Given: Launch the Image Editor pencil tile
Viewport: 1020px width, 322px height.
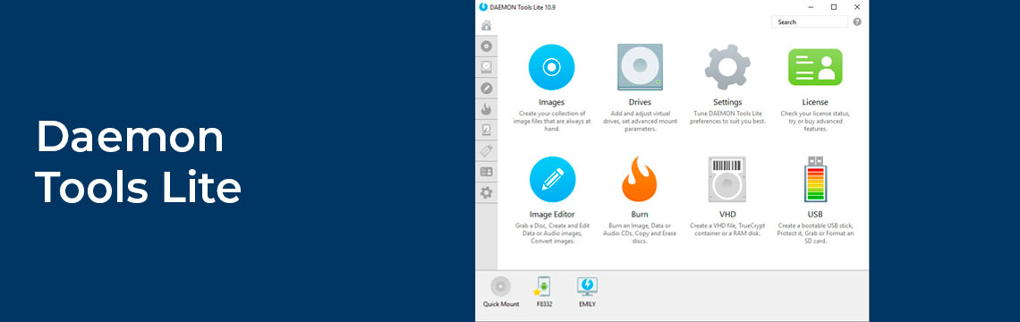Looking at the screenshot, I should (x=552, y=180).
